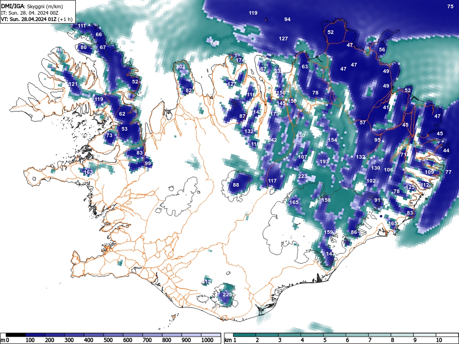Click the visibility value 71
This screenshot has width=459, height=344.
403,155
